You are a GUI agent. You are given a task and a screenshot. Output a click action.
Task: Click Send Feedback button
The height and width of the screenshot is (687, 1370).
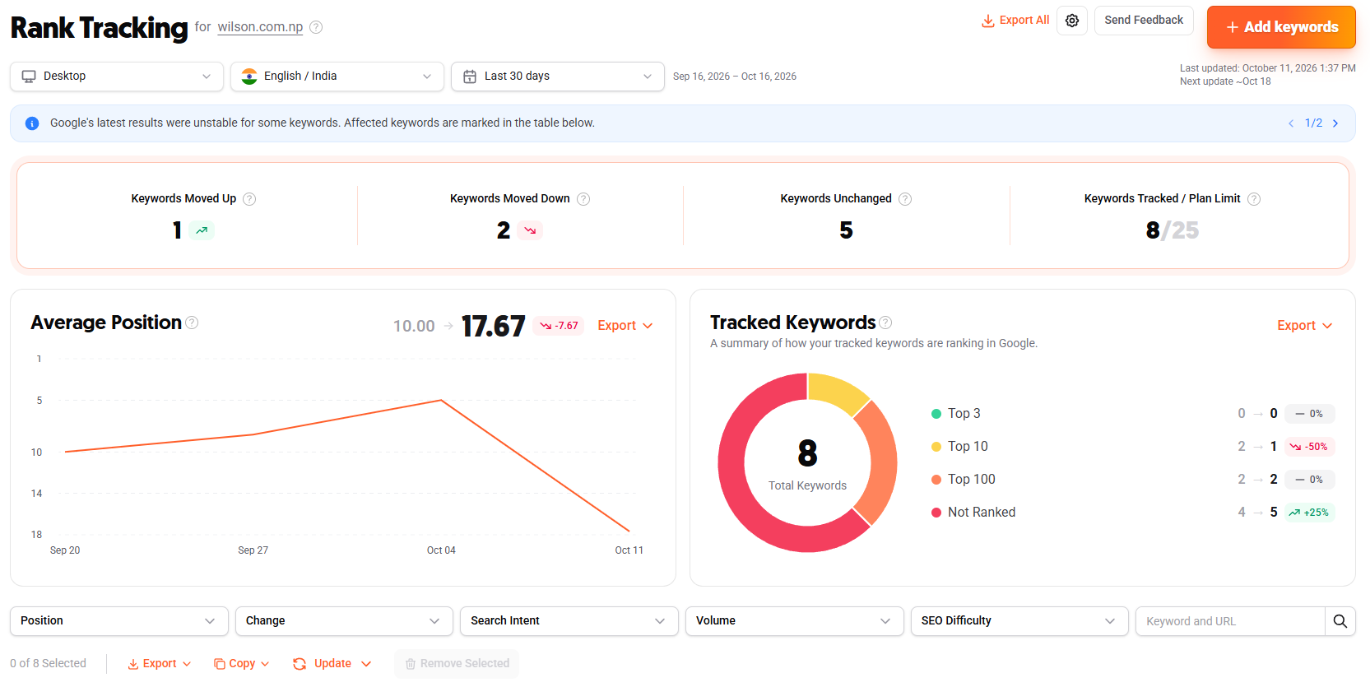click(x=1144, y=21)
